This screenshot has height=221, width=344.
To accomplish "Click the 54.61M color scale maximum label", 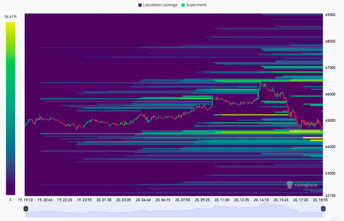I will pos(11,17).
